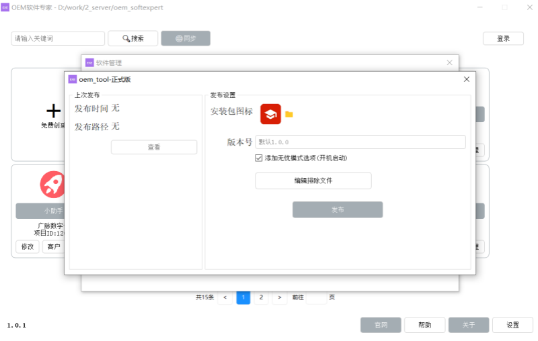This screenshot has height=341, width=538.
Task: Open the yellow folder icon to browse icon
Action: click(x=289, y=114)
